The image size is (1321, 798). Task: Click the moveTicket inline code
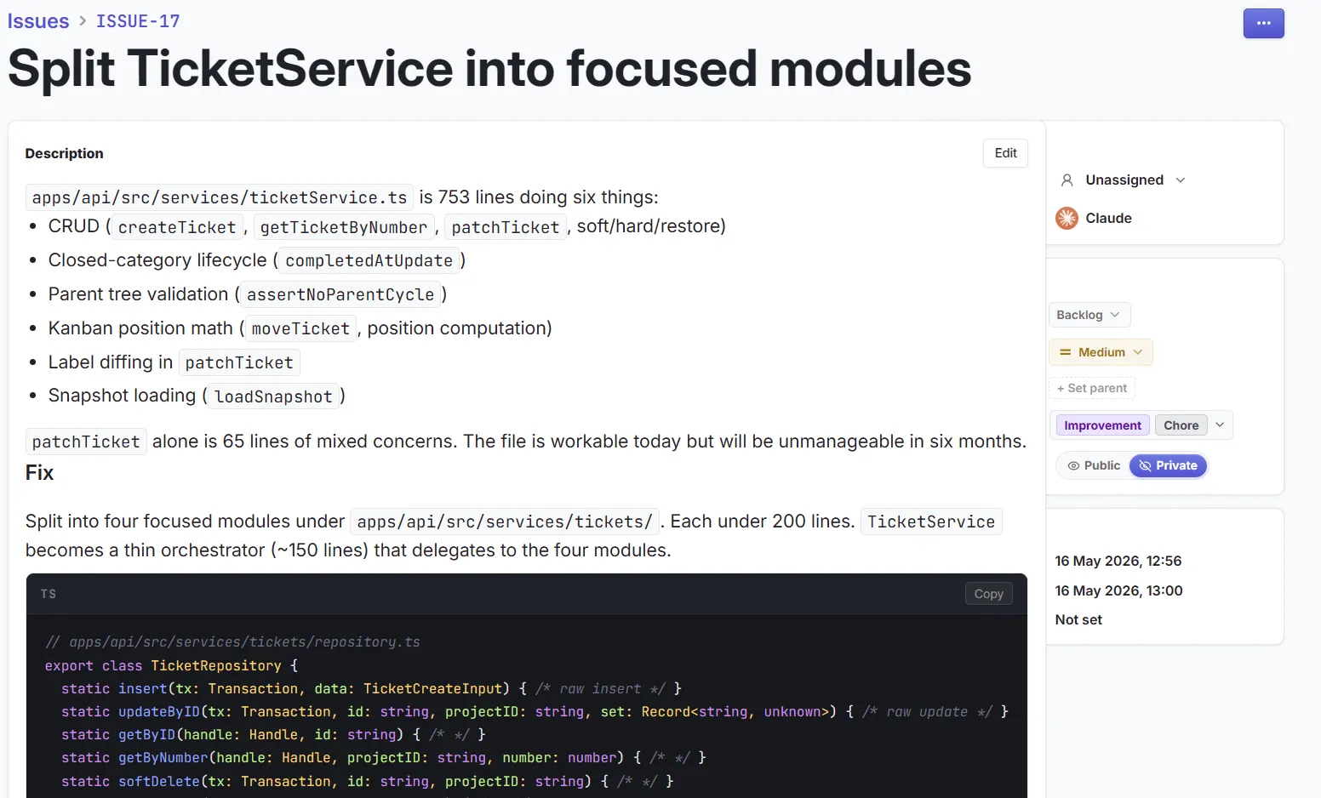(x=300, y=328)
